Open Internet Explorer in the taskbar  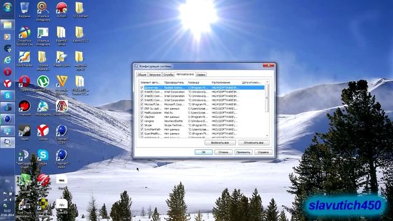tap(7, 60)
